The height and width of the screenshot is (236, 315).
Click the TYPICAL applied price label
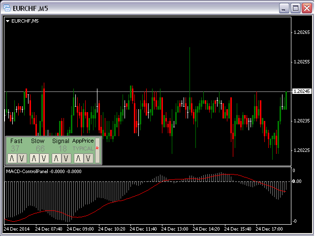[83, 148]
